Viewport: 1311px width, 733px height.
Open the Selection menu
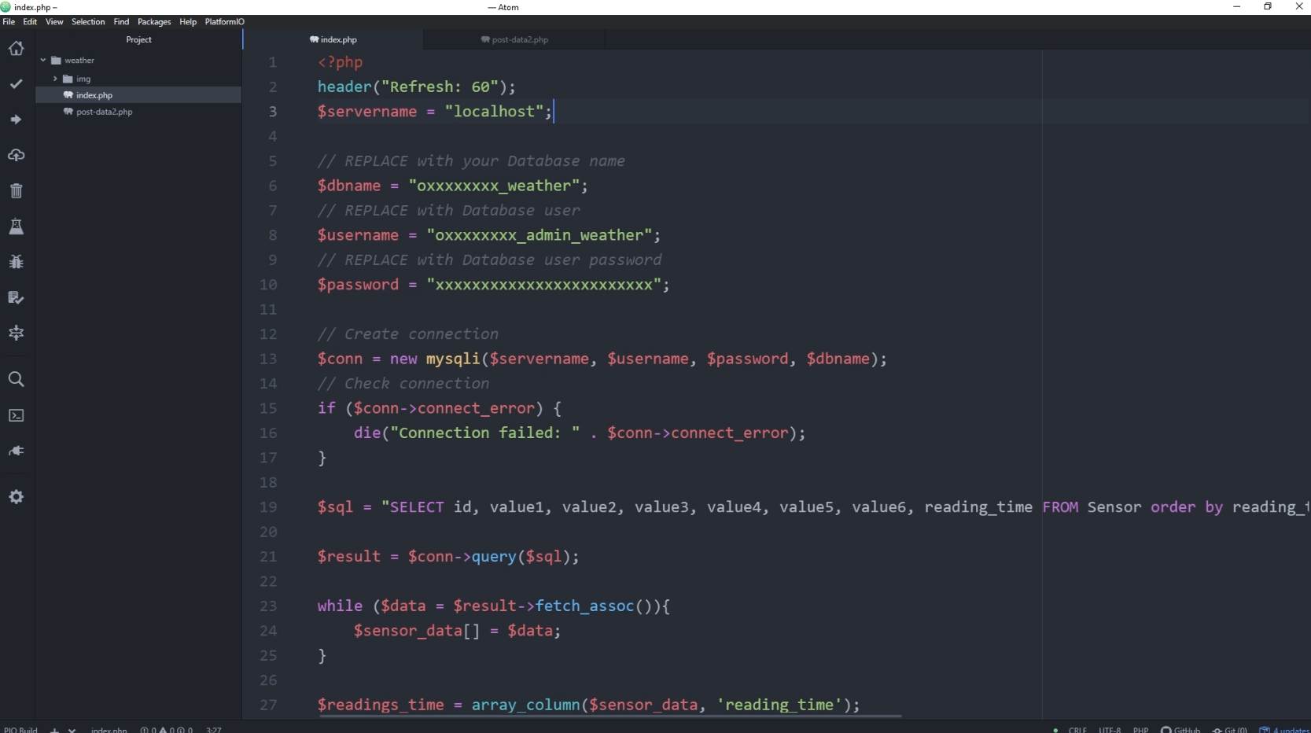coord(88,22)
